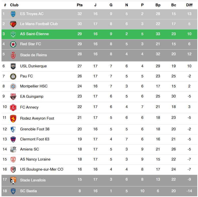Viewport: 198px width, 197px height.
Task: Click the SC Bastia club crest
Action: [13, 191]
